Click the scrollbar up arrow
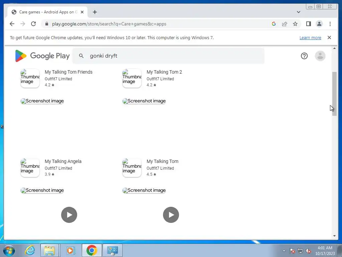The image size is (342, 257). point(334,48)
